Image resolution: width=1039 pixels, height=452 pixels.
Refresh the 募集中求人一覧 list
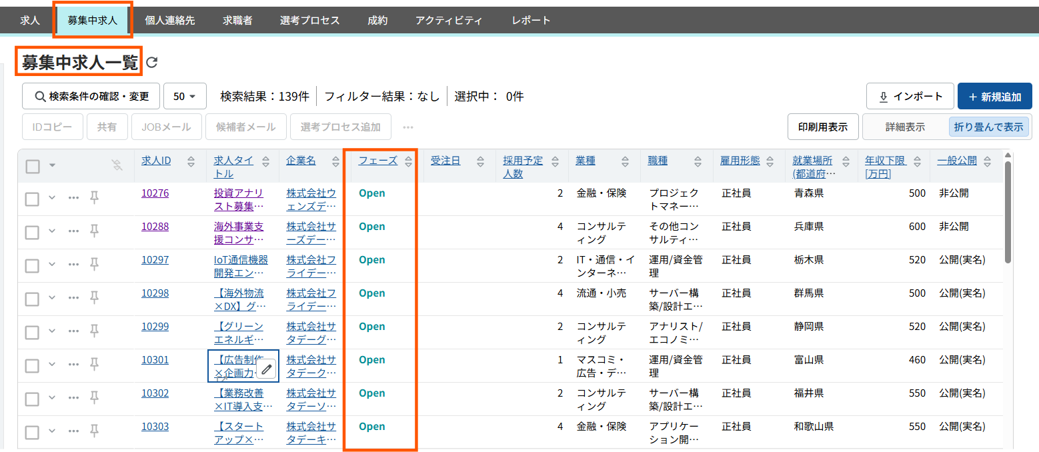[152, 63]
